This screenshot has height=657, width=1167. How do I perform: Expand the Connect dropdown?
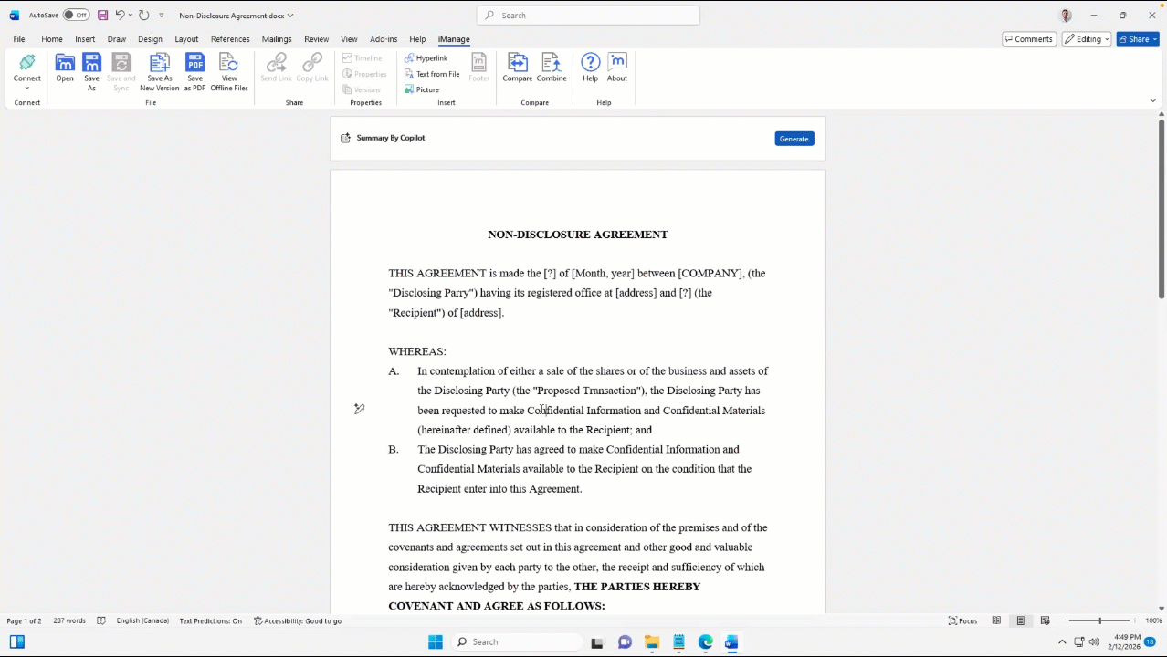point(26,89)
